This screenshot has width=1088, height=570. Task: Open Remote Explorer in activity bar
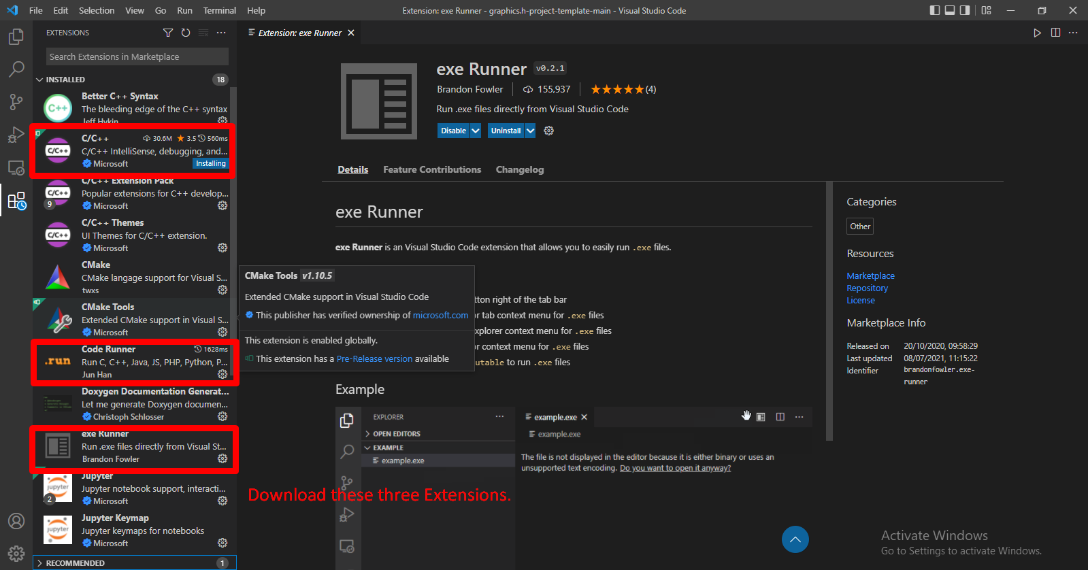16,167
